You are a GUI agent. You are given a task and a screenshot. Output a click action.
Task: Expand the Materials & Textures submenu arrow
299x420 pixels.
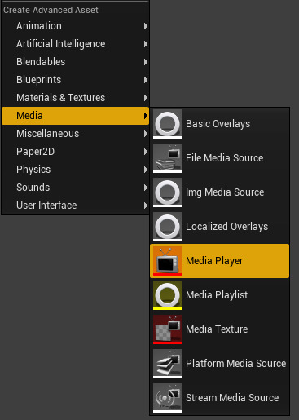point(146,98)
